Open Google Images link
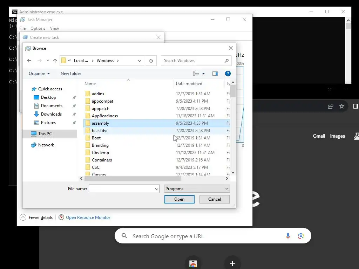The height and width of the screenshot is (269, 359). tap(338, 136)
